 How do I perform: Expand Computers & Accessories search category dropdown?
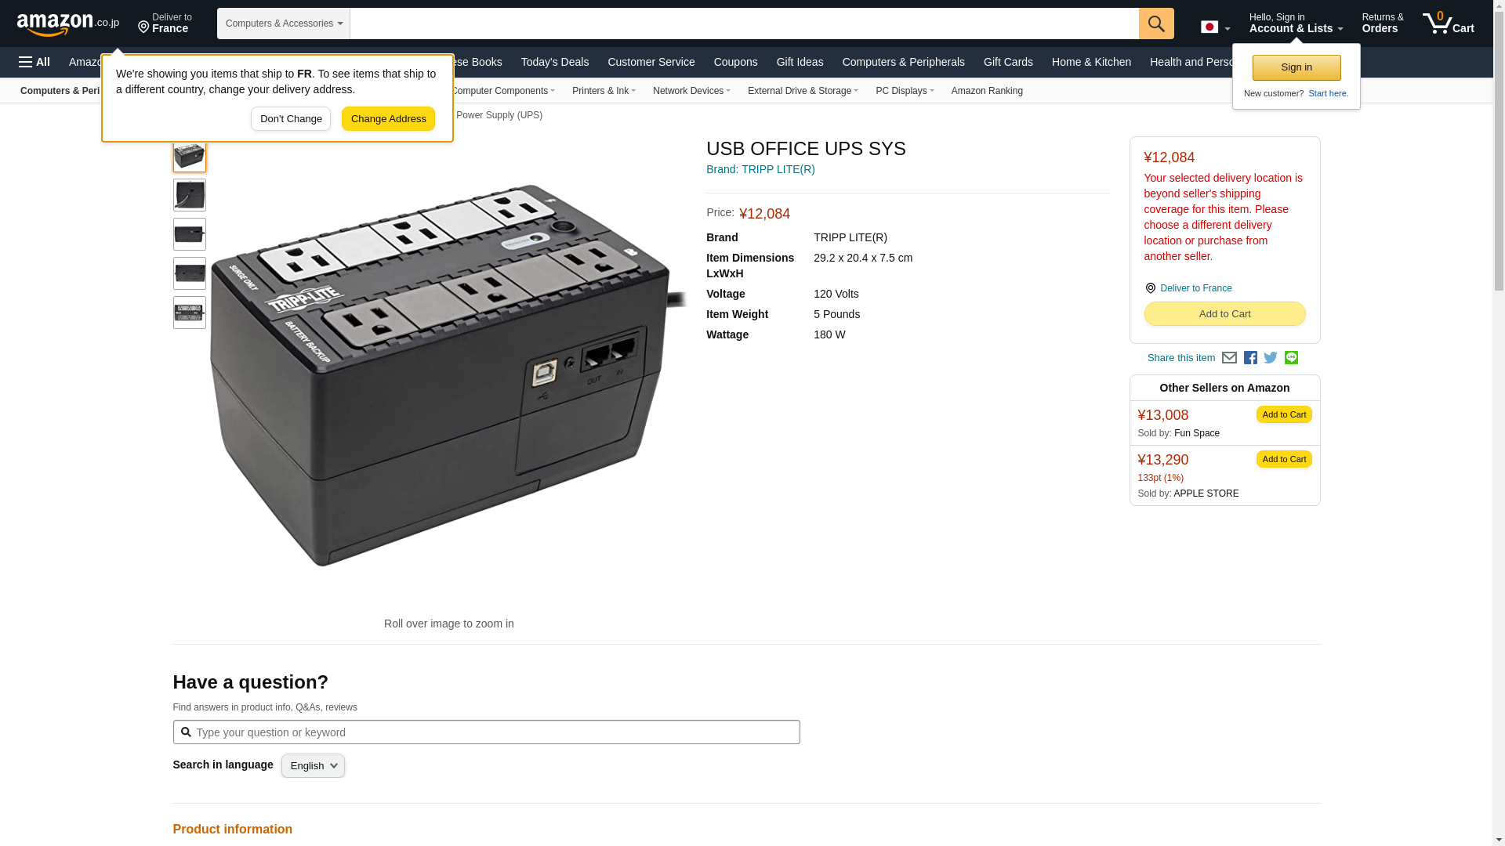tap(284, 23)
